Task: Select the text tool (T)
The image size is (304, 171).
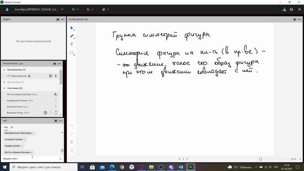Action: click(72, 44)
